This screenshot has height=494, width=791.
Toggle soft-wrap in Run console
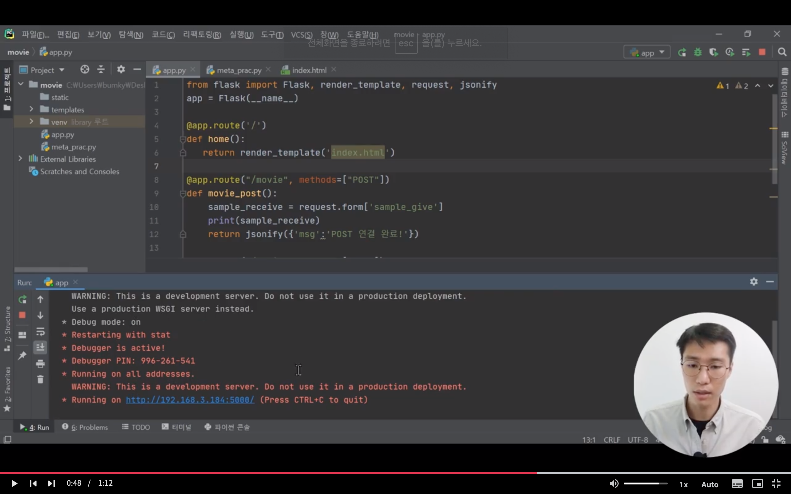click(40, 332)
